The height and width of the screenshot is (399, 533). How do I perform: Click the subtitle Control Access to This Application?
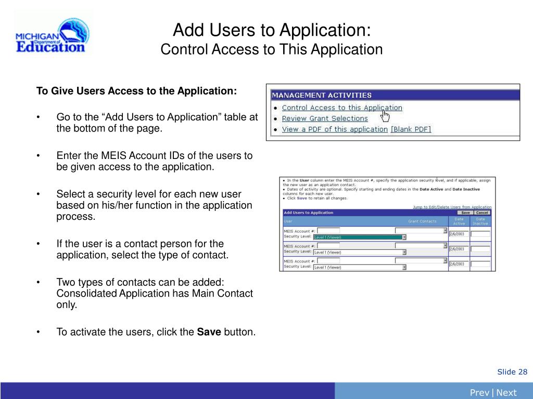[x=272, y=49]
